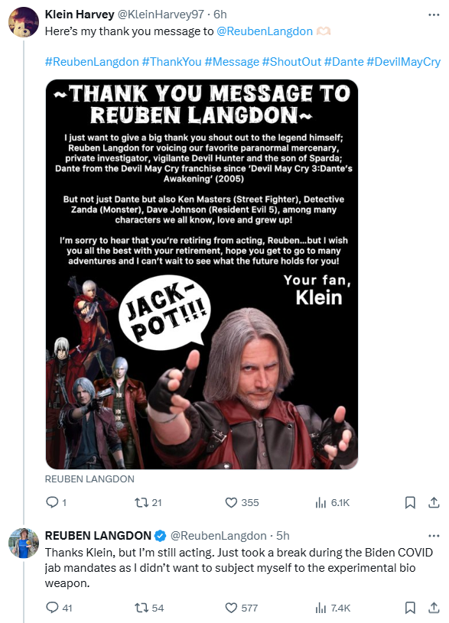Open the #Dante hashtag

pos(344,62)
